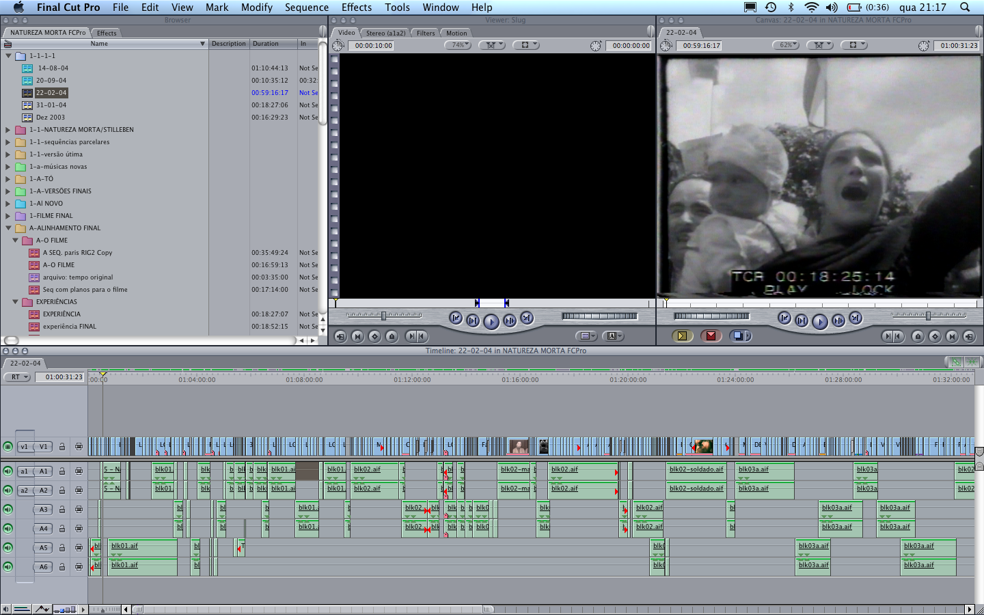Open the Effects menu
984x615 pixels.
(357, 8)
